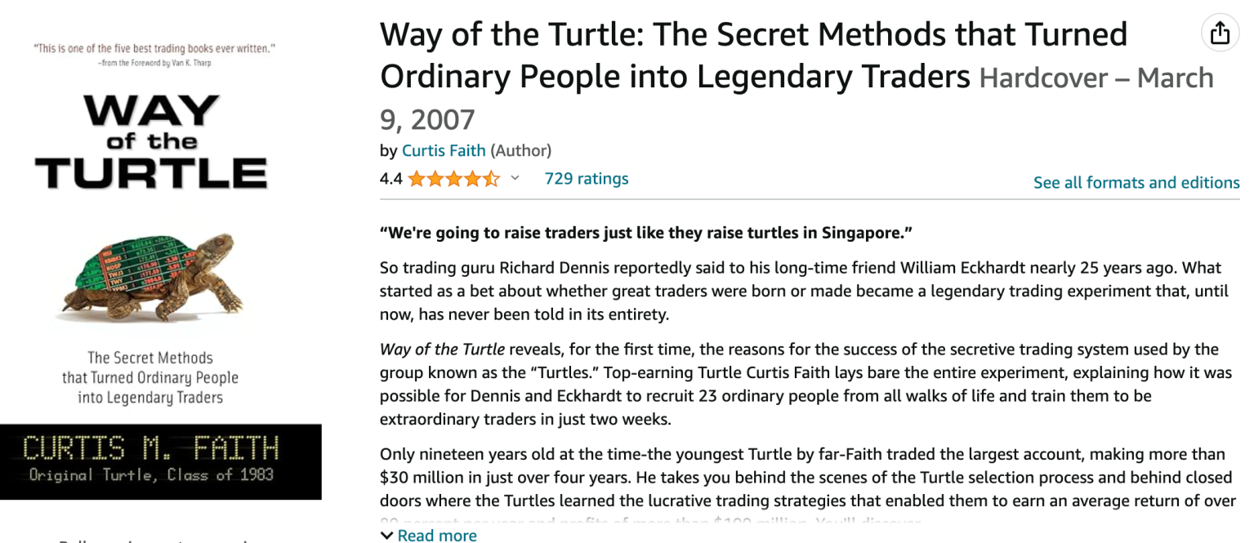Expand the rating breakdown chevron beside stars
This screenshot has width=1254, height=543.
515,178
